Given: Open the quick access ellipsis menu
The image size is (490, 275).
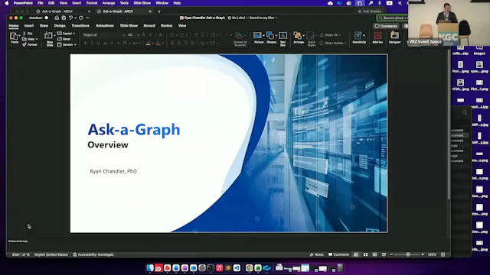Looking at the screenshot, I should coord(88,18).
